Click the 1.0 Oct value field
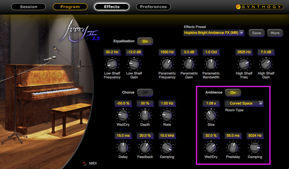Image resolution: width=289 pixels, height=169 pixels. tap(211, 52)
